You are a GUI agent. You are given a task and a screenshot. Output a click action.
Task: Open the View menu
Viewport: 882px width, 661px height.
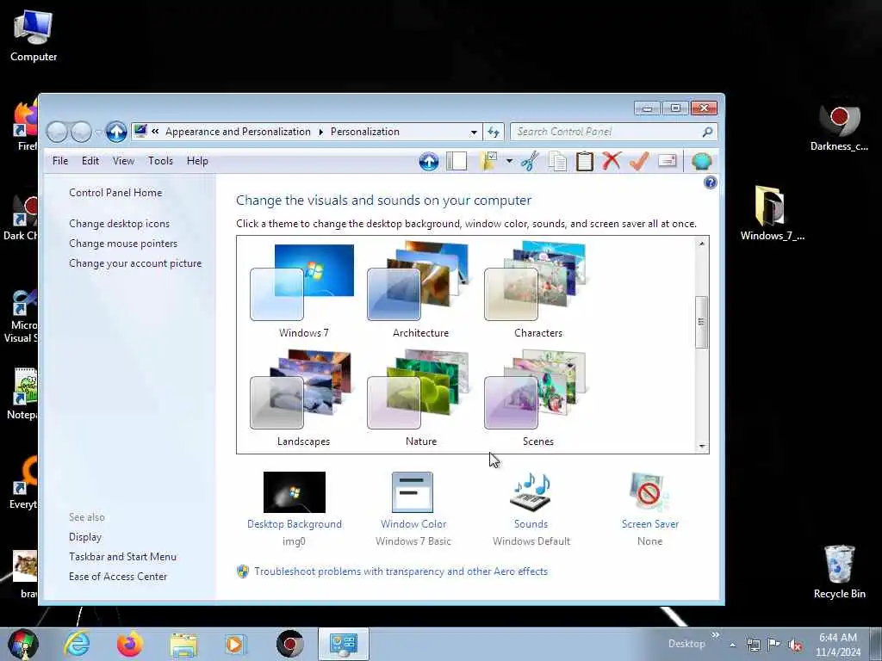(123, 161)
